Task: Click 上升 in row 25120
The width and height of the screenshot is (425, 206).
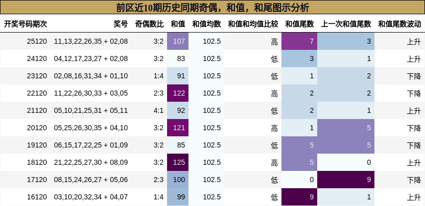Action: pyautogui.click(x=414, y=41)
